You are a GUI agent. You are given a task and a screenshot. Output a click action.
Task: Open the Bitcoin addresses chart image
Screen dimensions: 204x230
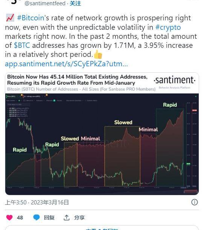click(102, 134)
